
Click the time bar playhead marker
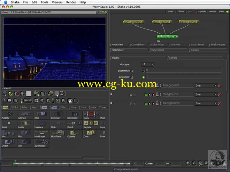point(15,163)
